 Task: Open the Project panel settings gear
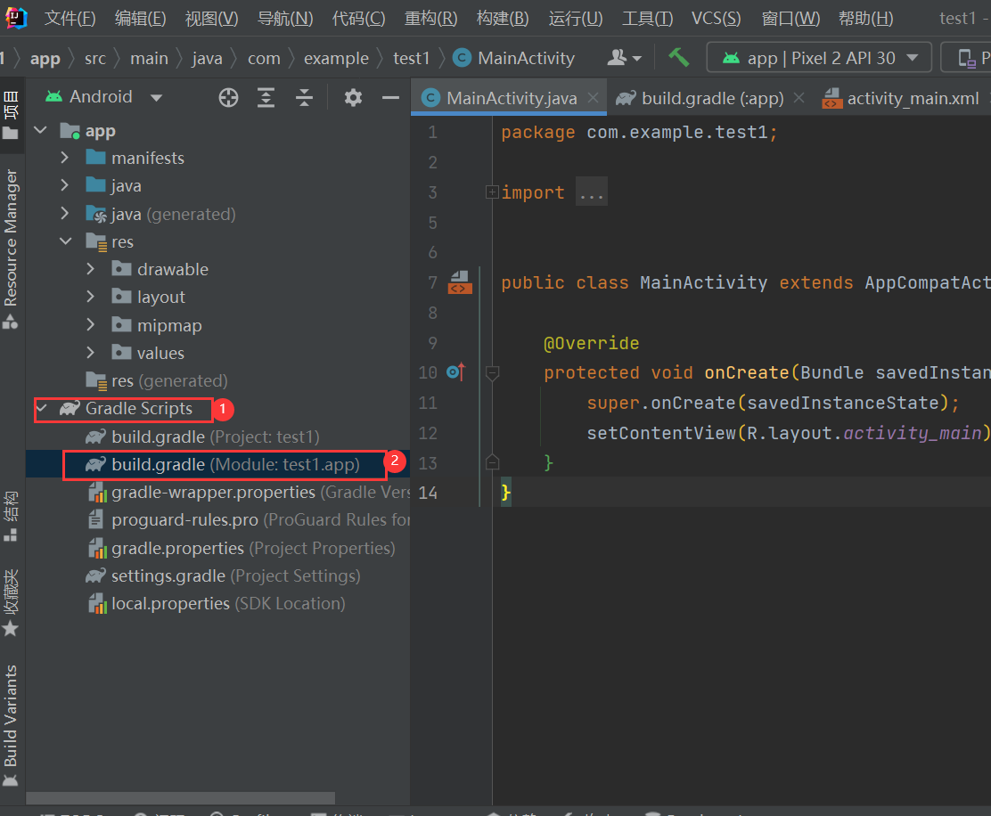pos(353,98)
